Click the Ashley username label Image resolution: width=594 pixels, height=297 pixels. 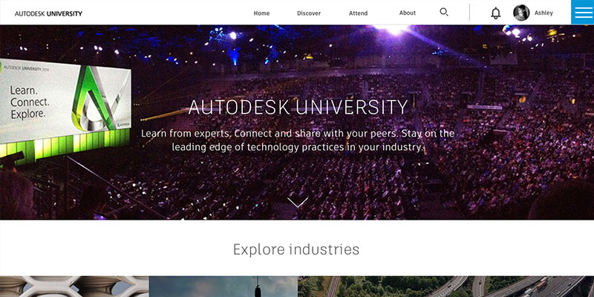544,13
